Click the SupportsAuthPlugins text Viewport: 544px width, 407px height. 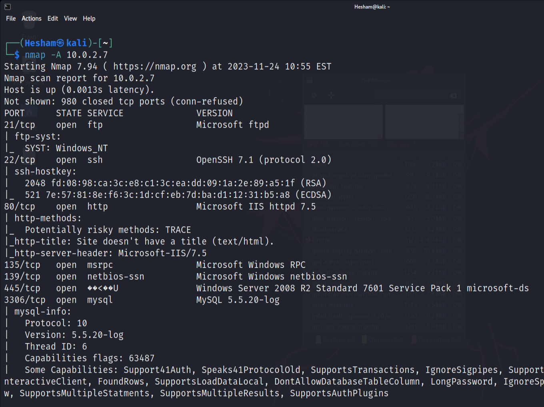[x=339, y=393]
